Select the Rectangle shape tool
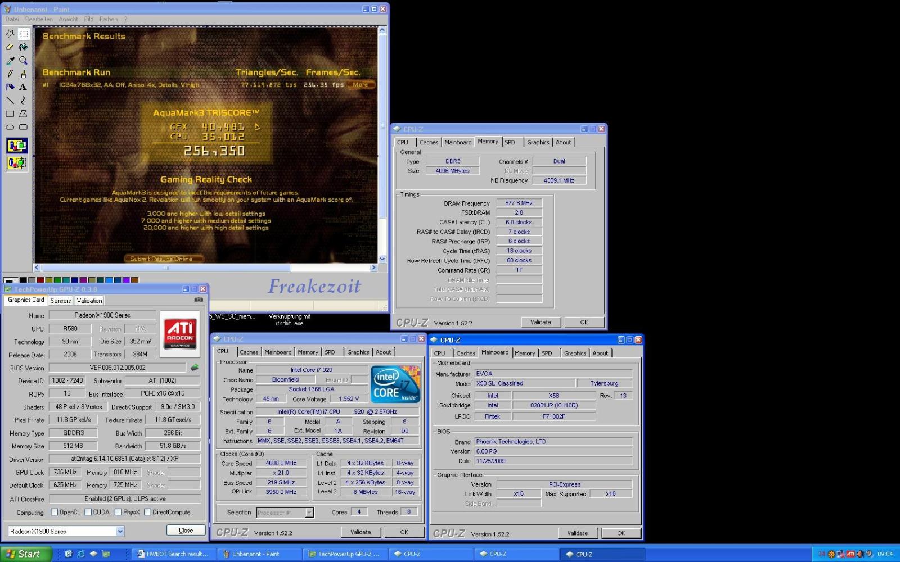900x562 pixels. (10, 114)
